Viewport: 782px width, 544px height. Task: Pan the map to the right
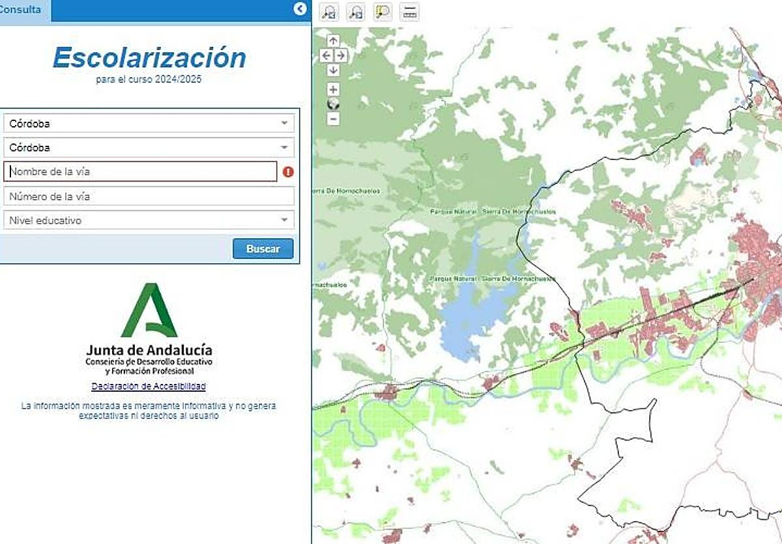pos(341,55)
